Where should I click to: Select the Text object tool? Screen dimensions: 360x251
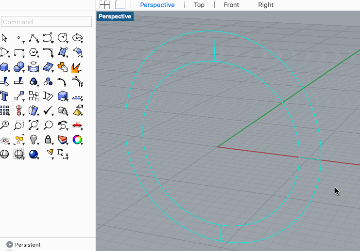4,96
